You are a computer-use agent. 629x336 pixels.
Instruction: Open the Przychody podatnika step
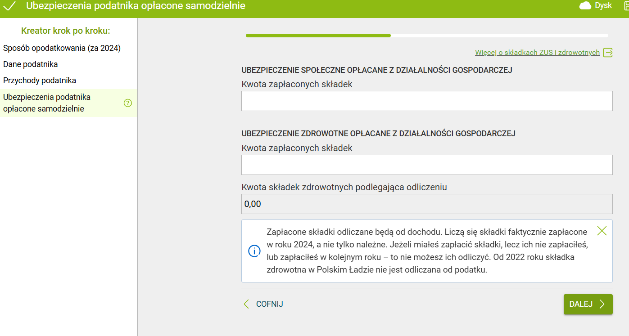tap(40, 81)
